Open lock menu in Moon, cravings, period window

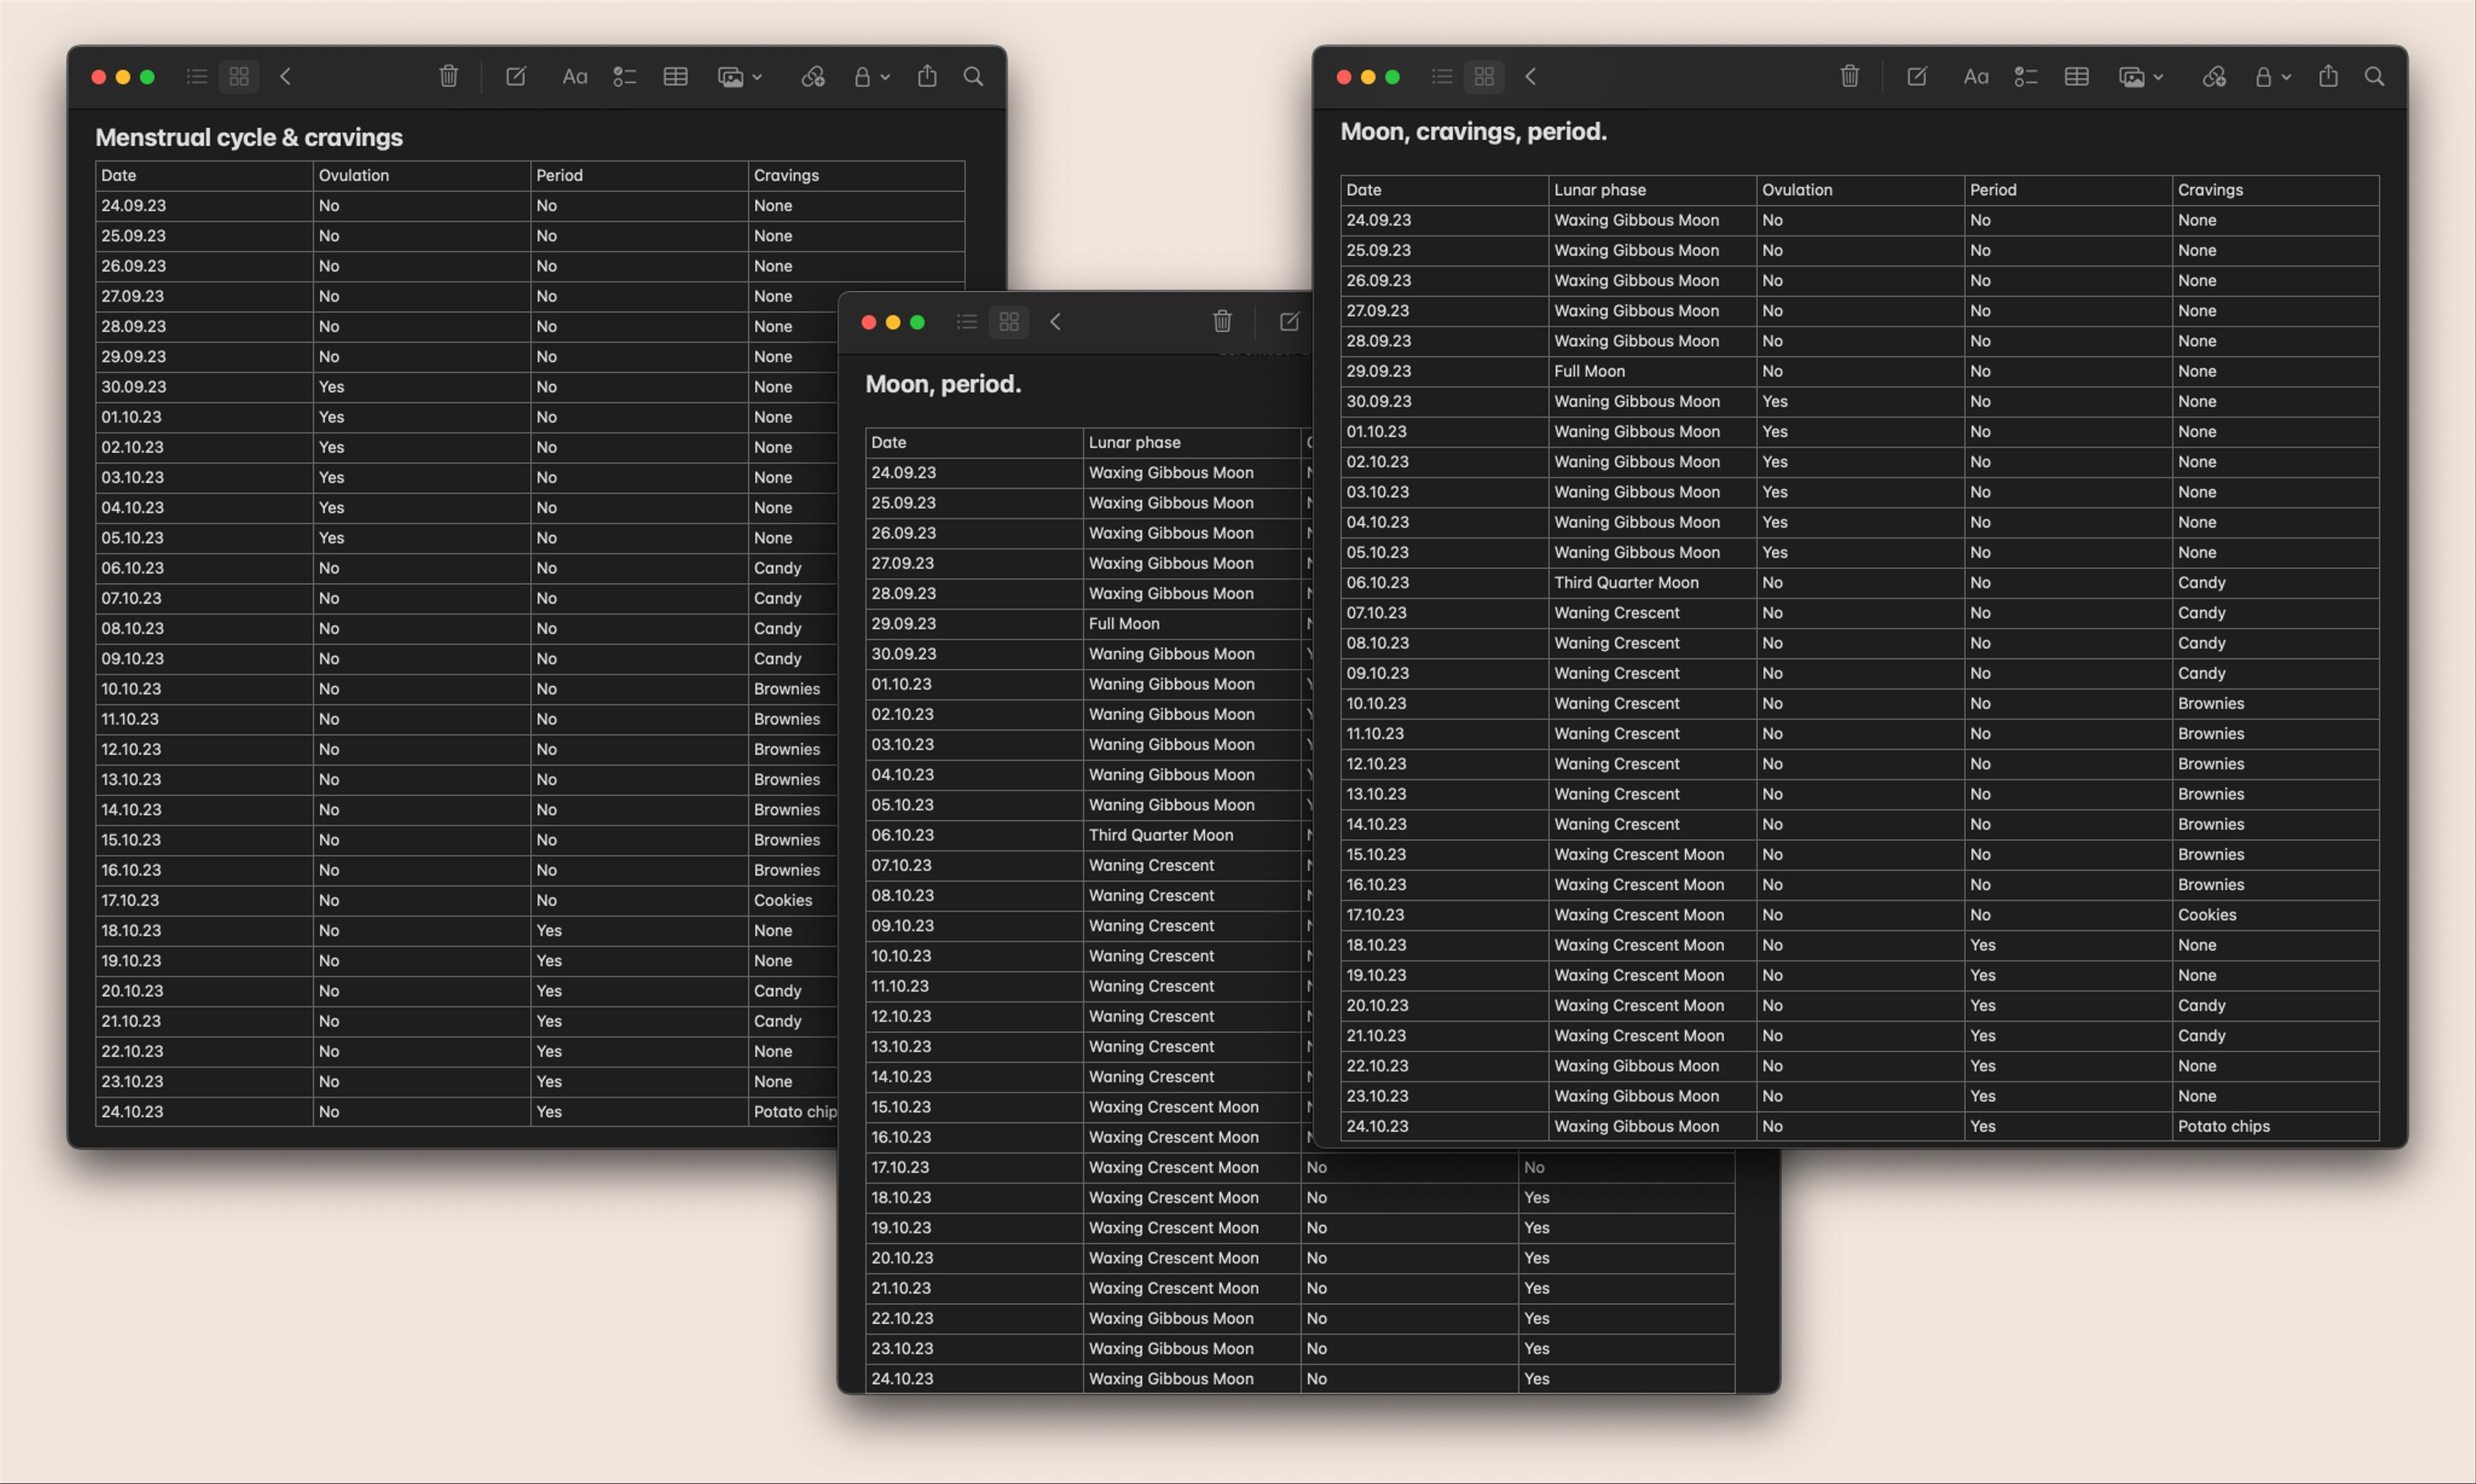(x=2273, y=77)
